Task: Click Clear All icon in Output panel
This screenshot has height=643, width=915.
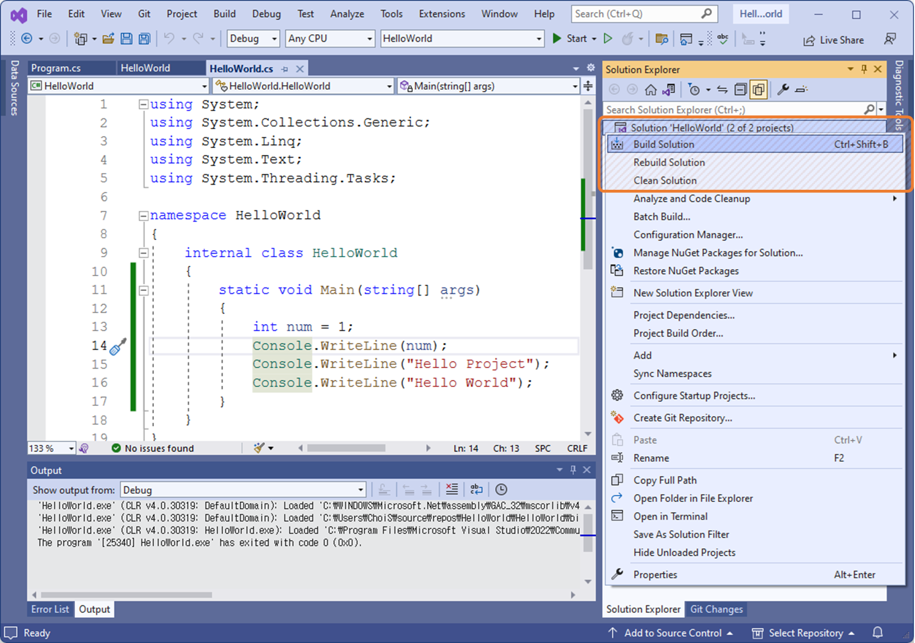Action: coord(452,489)
